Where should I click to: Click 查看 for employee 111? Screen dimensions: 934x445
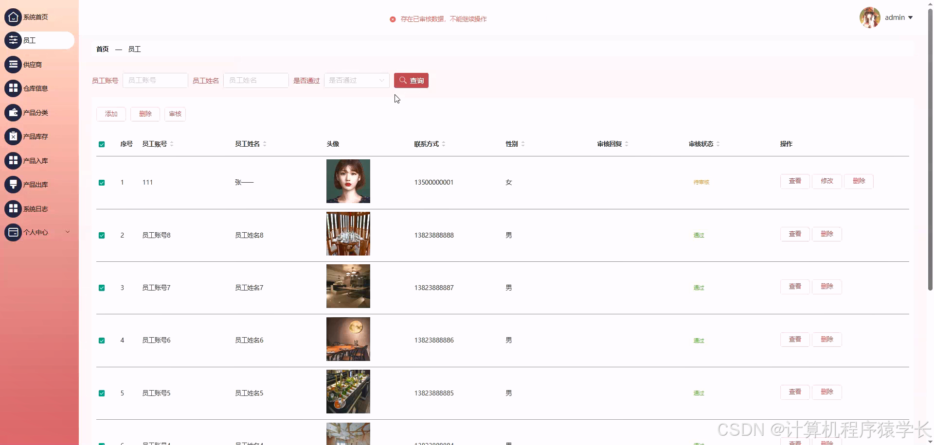tap(795, 181)
